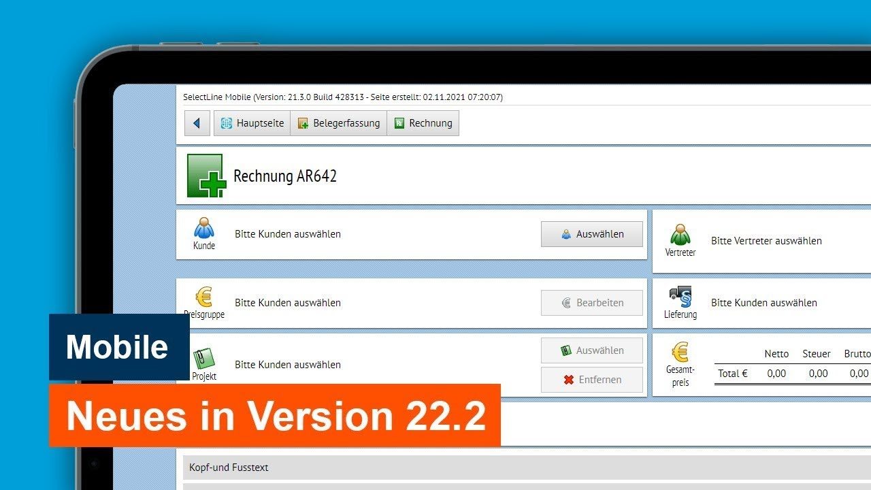The image size is (871, 490).
Task: Click the Auswählen button for Kunde
Action: point(592,234)
